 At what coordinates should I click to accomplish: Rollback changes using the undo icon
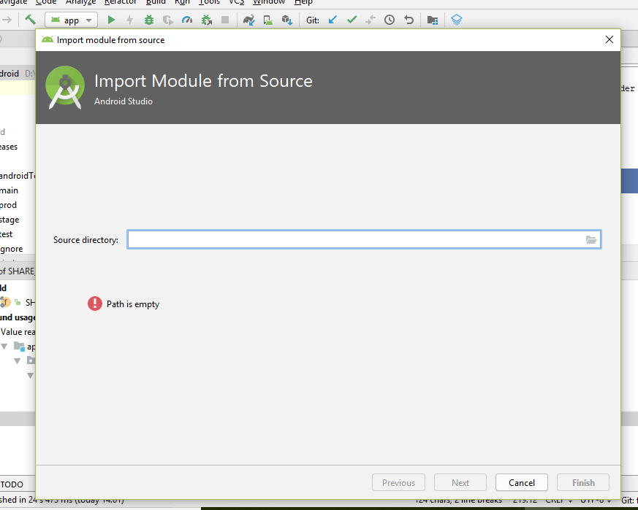(409, 20)
